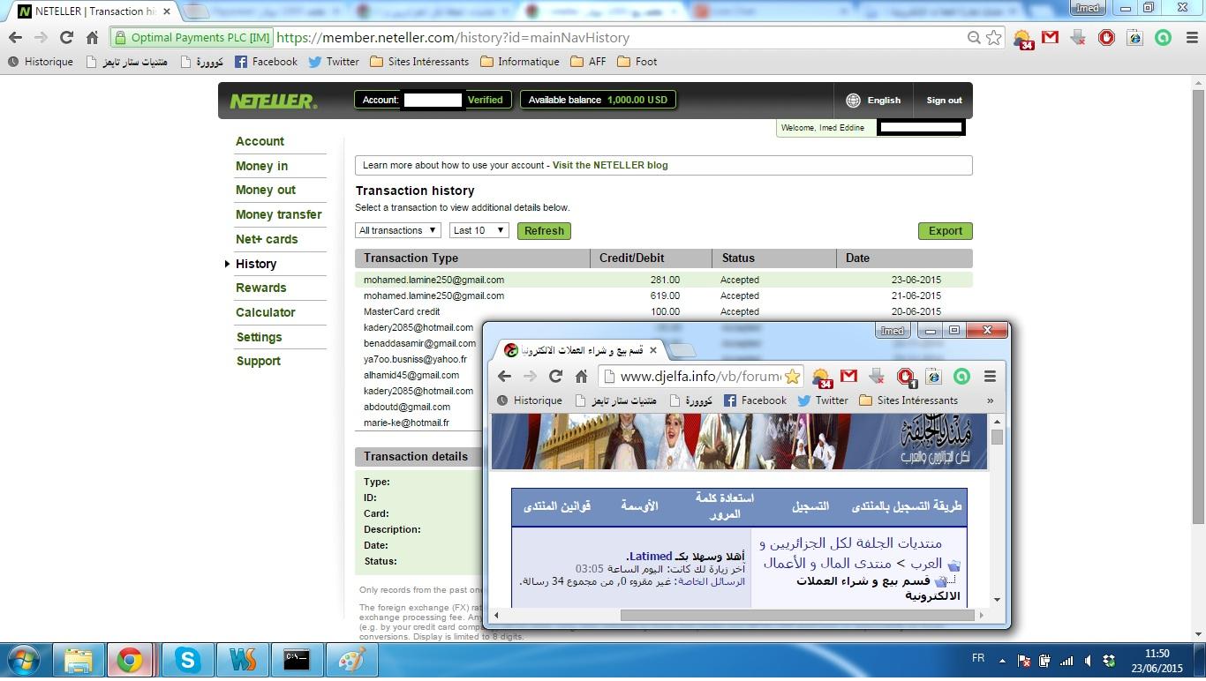Open the Historique bookmark in the djelfa forum window

pos(530,400)
